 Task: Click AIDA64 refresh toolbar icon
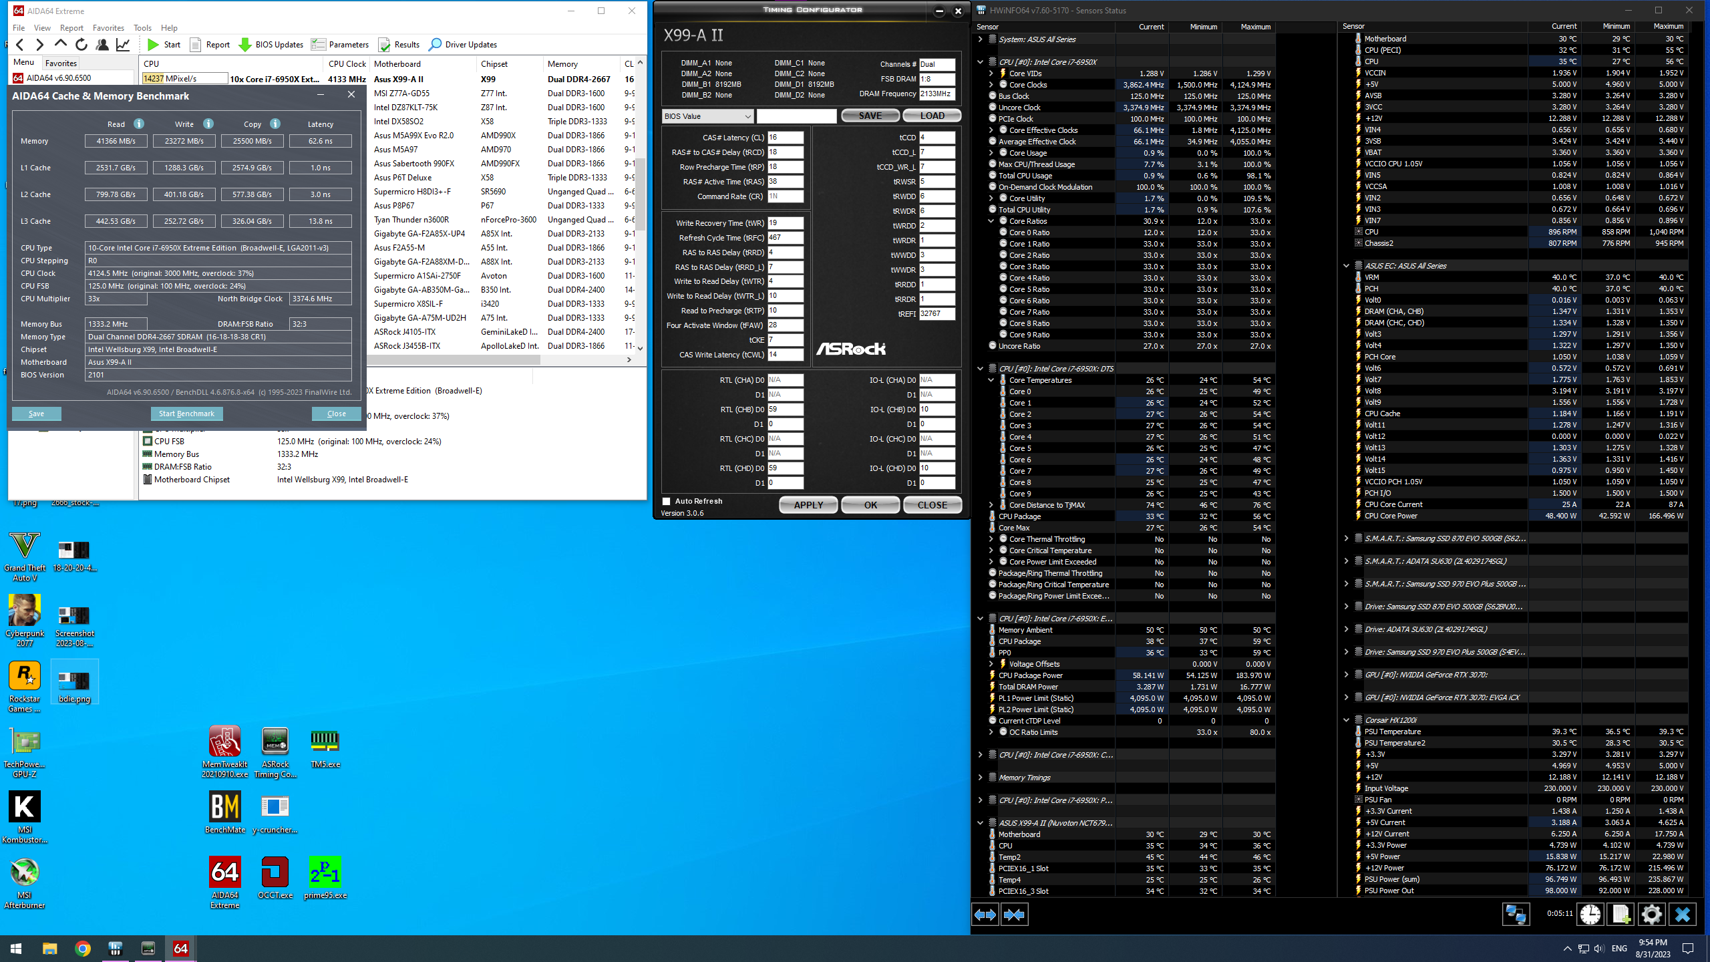pos(81,45)
